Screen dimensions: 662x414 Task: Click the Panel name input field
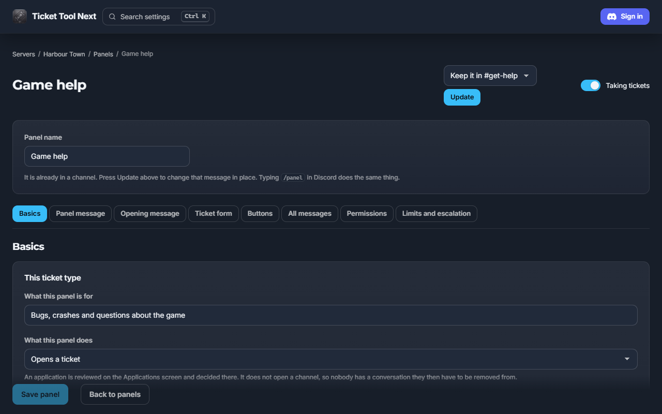pyautogui.click(x=107, y=156)
